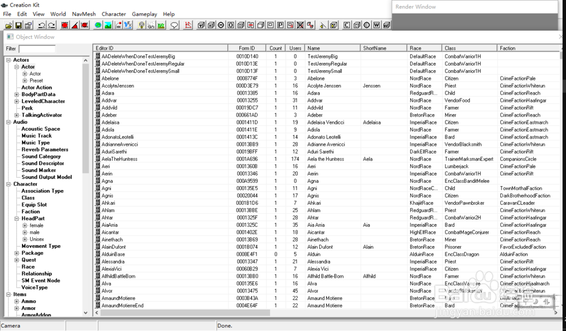566x331 pixels.
Task: Toggle the red snap-to-angle triangle icon
Action: click(75, 25)
